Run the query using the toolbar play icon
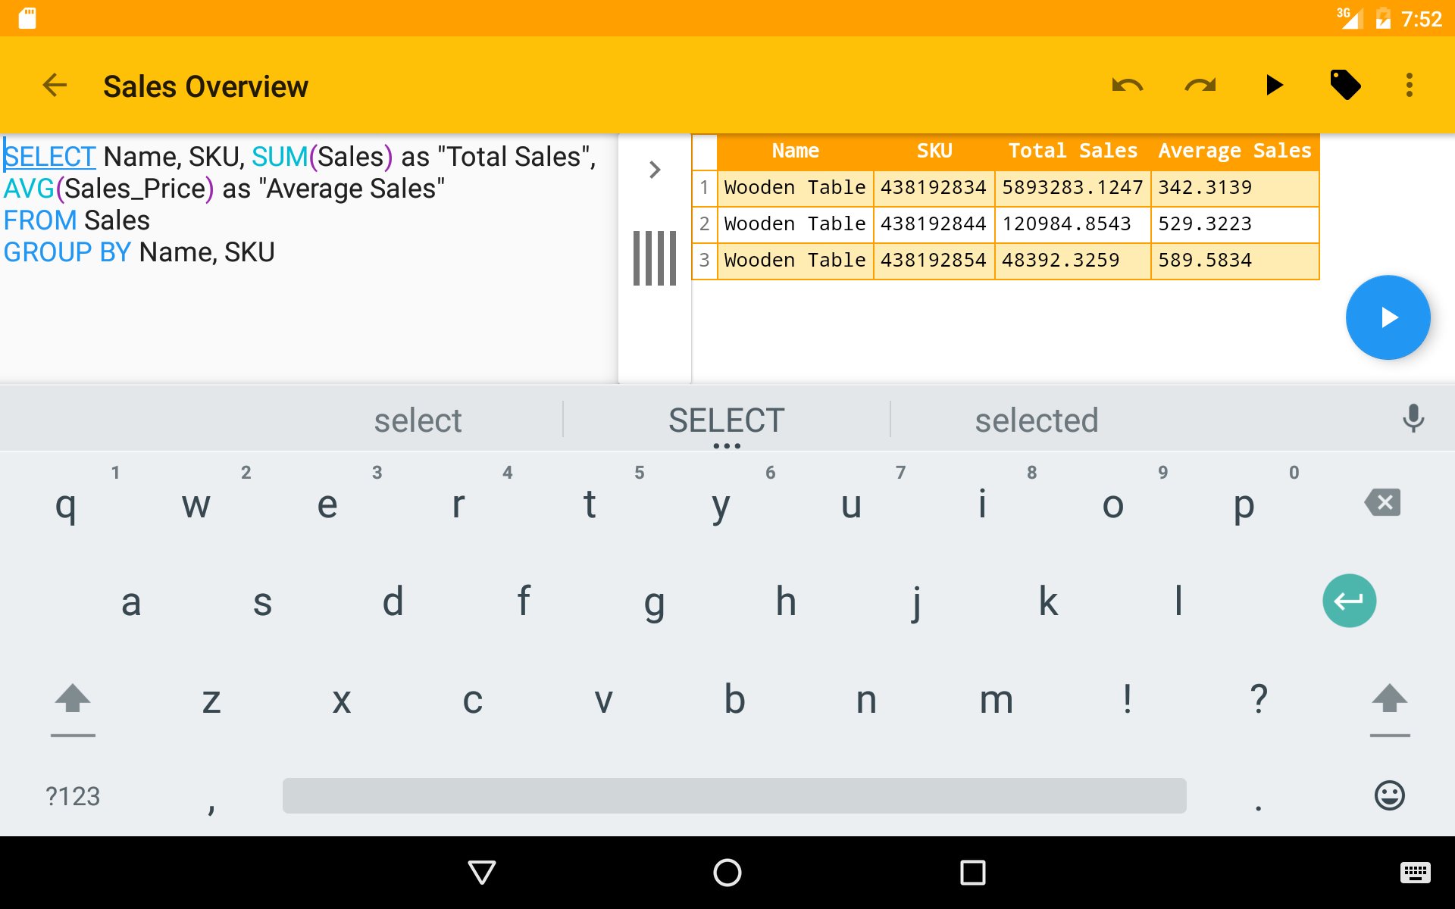This screenshot has width=1455, height=909. pos(1275,85)
